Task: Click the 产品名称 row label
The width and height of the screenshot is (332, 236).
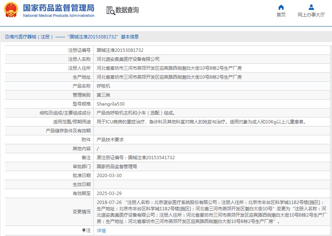Action: [82, 86]
